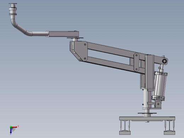Image resolution: width=184 pixels, height=138 pixels.
Task: Select the swivel disc under the forearm
Action: 75,38
